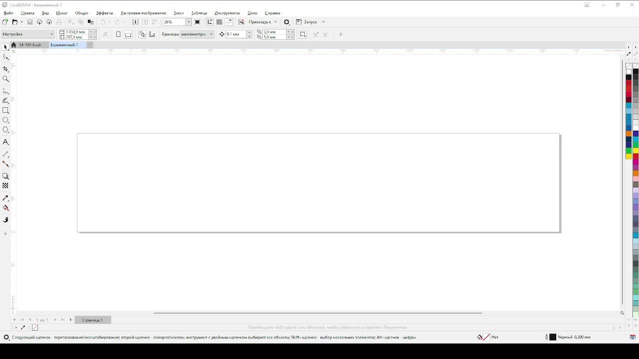Toggle treat all objects as filled

pyautogui.click(x=303, y=34)
